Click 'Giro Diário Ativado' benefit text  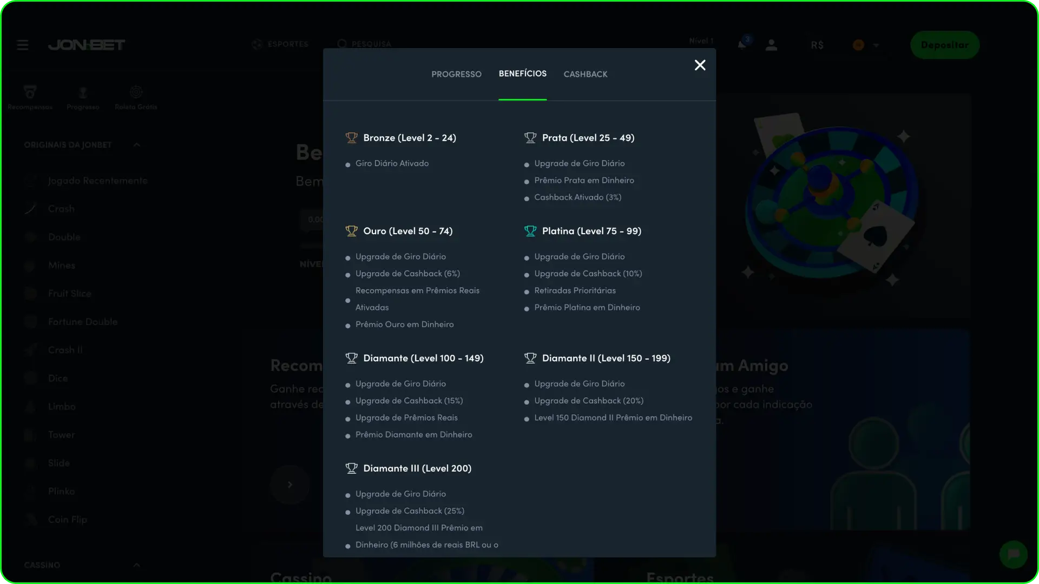coord(392,163)
